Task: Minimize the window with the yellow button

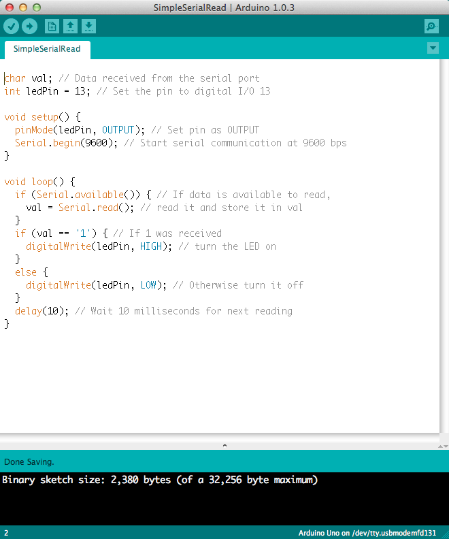Action: pyautogui.click(x=23, y=7)
